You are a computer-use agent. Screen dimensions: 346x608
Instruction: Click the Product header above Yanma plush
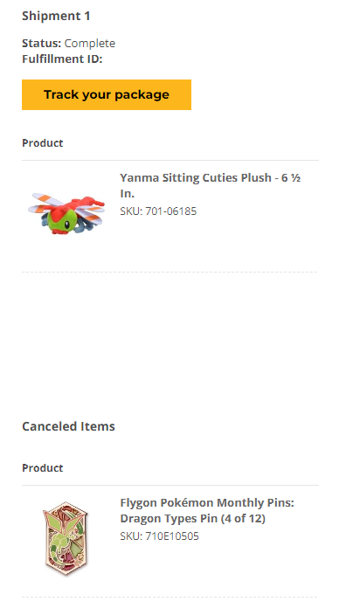pos(42,143)
